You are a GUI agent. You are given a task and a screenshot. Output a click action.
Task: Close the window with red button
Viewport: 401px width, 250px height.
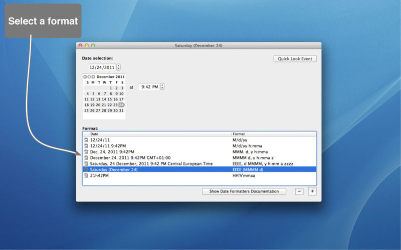click(x=80, y=45)
